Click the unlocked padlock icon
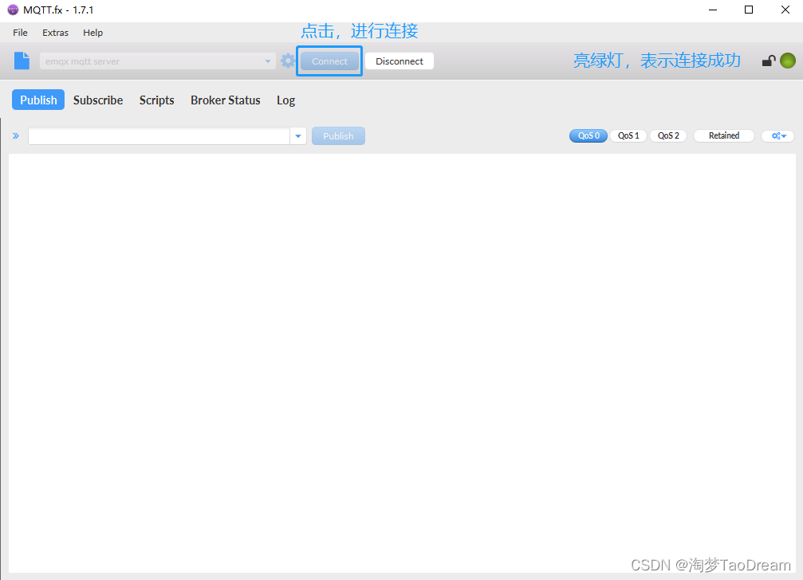Screen dimensions: 803x580 769,61
